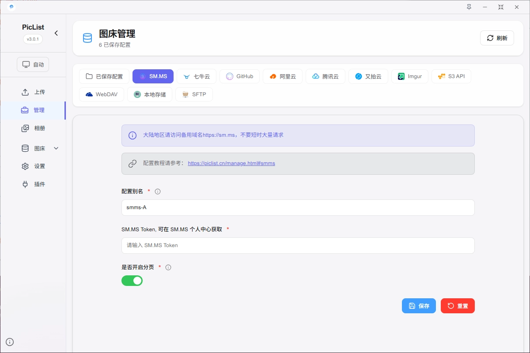Select the GitHub picbed tab
Viewport: 530px width, 353px height.
coord(239,76)
